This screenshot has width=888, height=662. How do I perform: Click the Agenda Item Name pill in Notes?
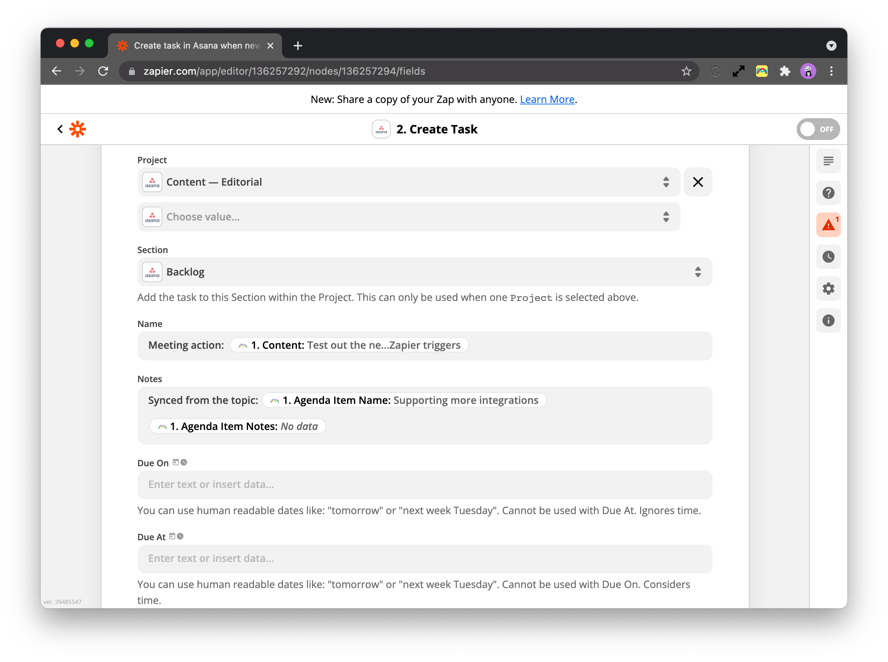[x=403, y=400]
